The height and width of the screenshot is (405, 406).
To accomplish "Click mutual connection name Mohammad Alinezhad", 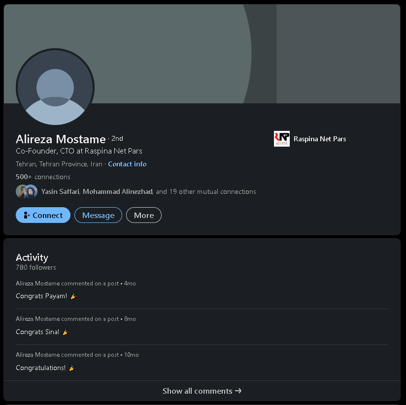I will click(x=118, y=191).
